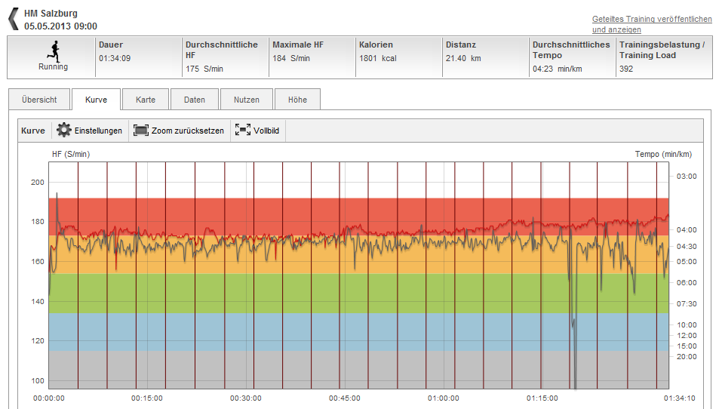Click the 00:30:00 time axis label
719x409 pixels.
coord(246,398)
